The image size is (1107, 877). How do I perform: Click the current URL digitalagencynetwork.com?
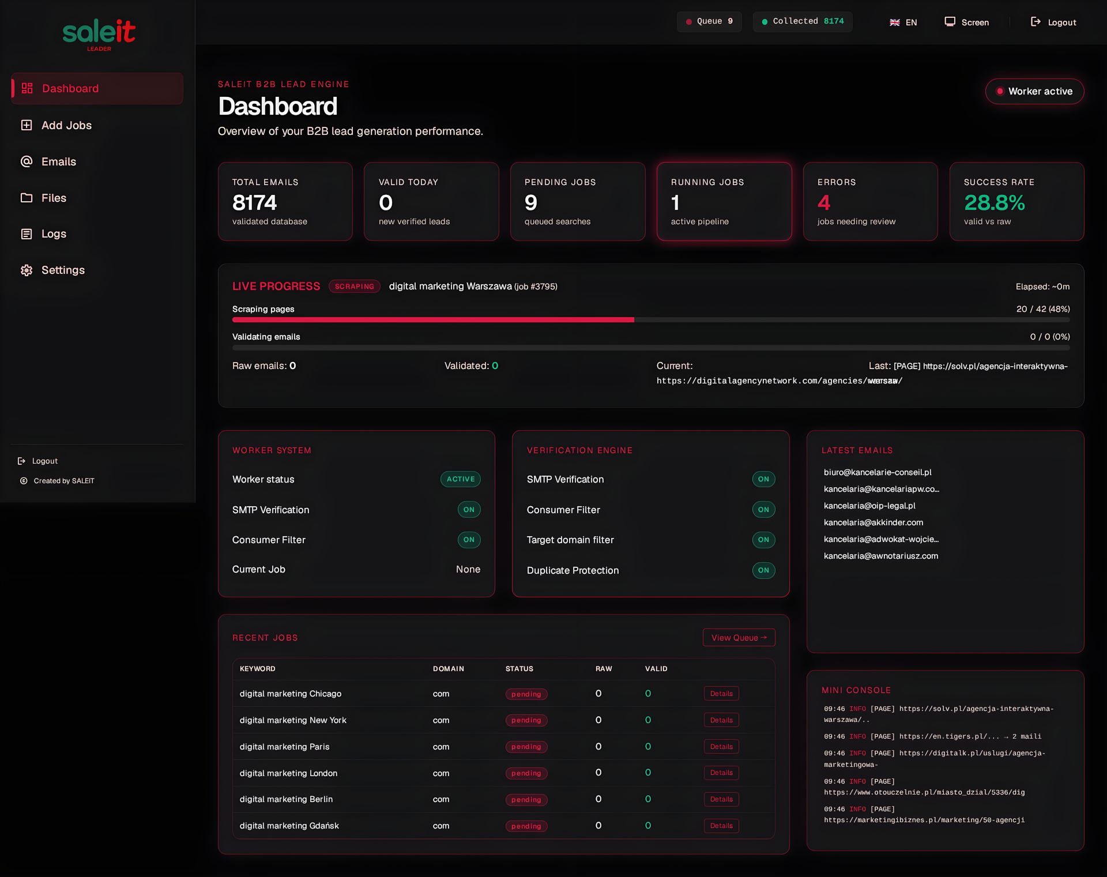(x=780, y=381)
